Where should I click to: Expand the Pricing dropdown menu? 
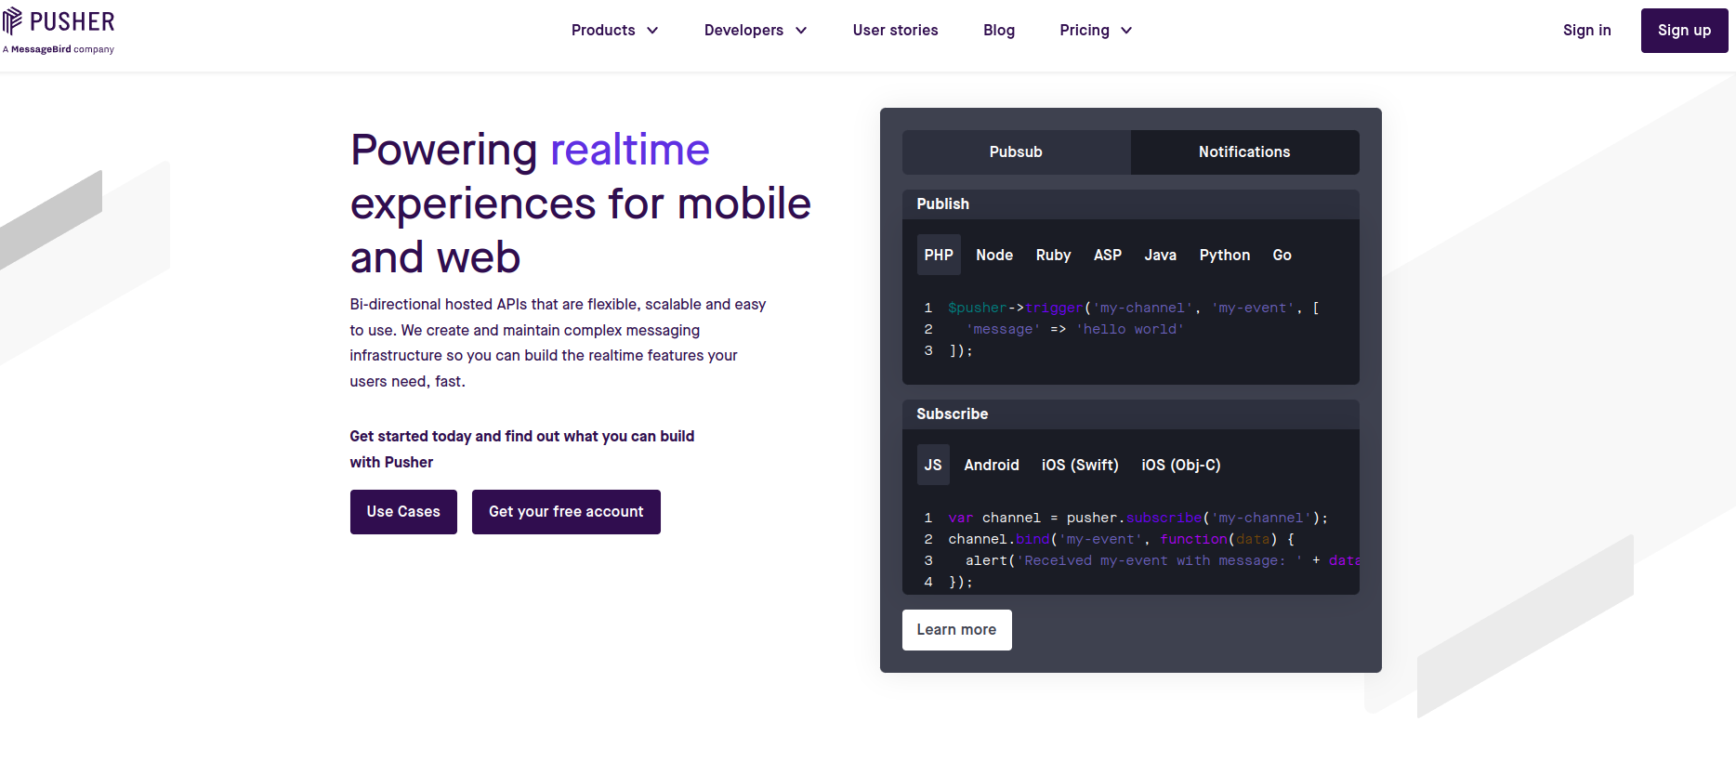[1095, 31]
